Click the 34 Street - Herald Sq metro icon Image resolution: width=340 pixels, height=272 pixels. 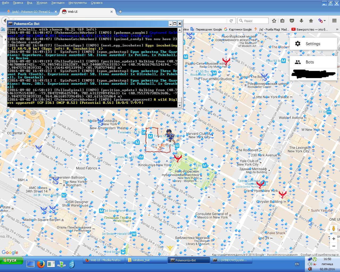pyautogui.click(x=134, y=234)
